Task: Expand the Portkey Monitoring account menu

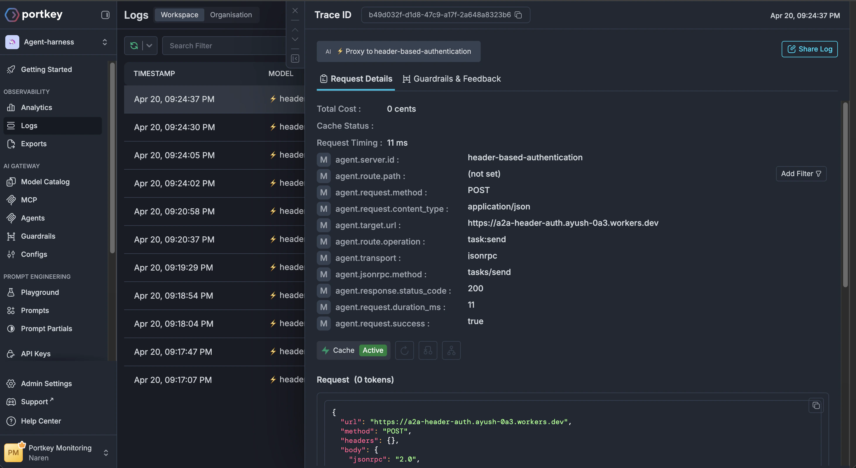Action: tap(106, 452)
